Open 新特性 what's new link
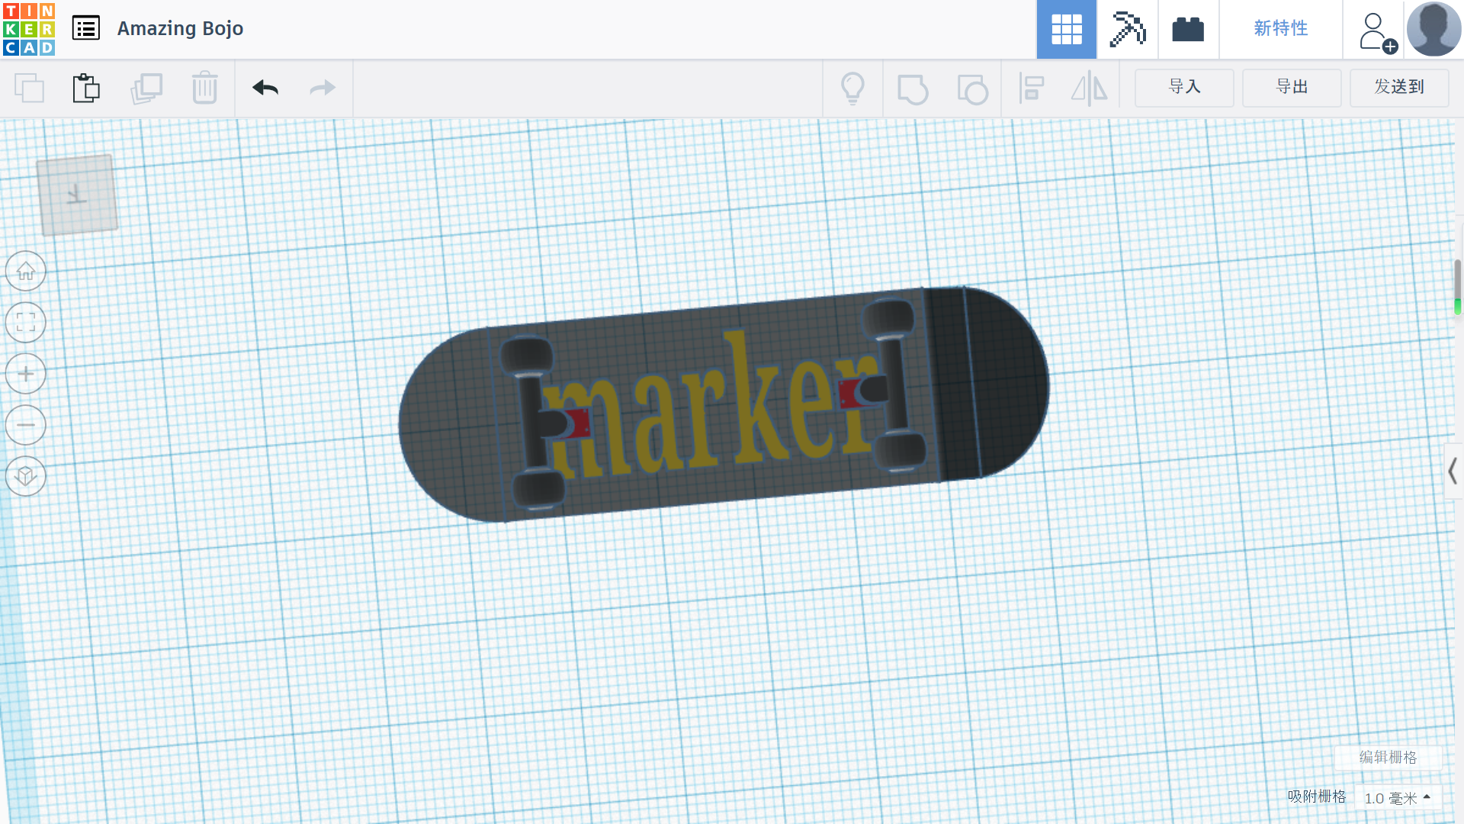Screen dimensions: 1464x824 pos(1280,28)
